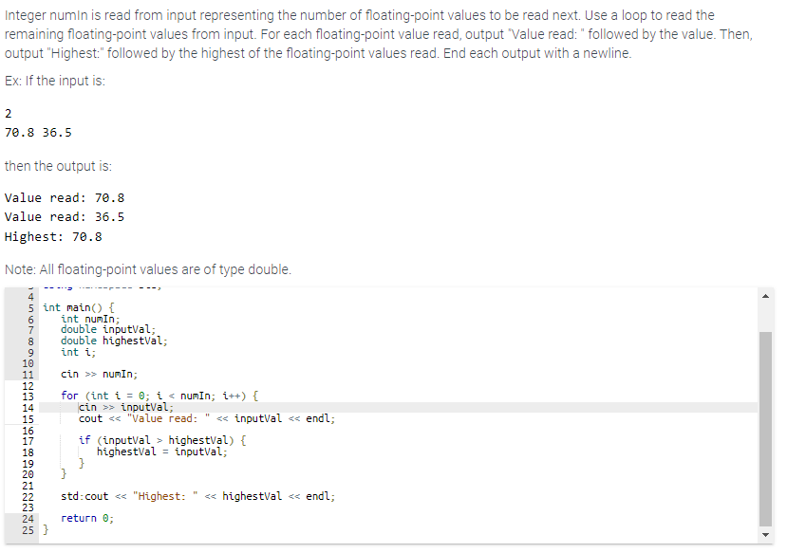Click the editor scrollbar up arrow

(765, 296)
